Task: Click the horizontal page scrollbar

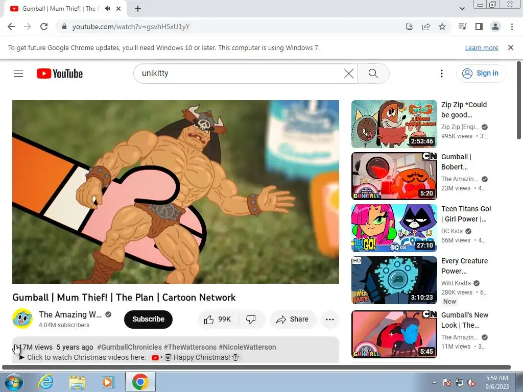Action: (x=256, y=367)
